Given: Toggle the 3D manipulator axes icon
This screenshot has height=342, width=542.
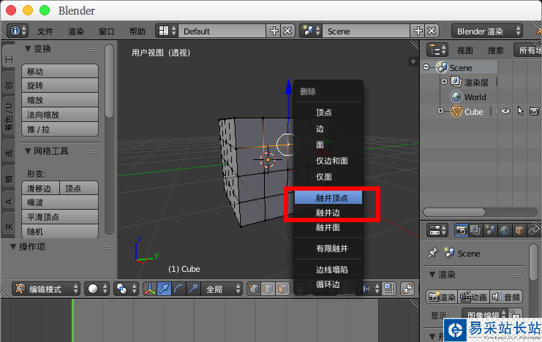Looking at the screenshot, I should (150, 289).
